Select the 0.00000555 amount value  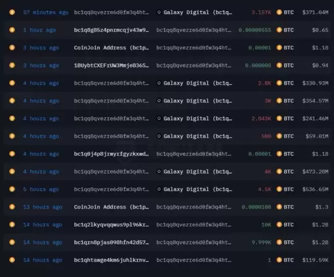tap(255, 30)
